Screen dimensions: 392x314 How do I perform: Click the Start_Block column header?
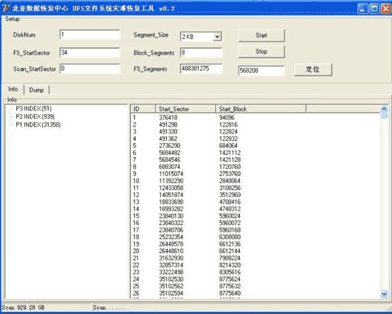coord(261,109)
